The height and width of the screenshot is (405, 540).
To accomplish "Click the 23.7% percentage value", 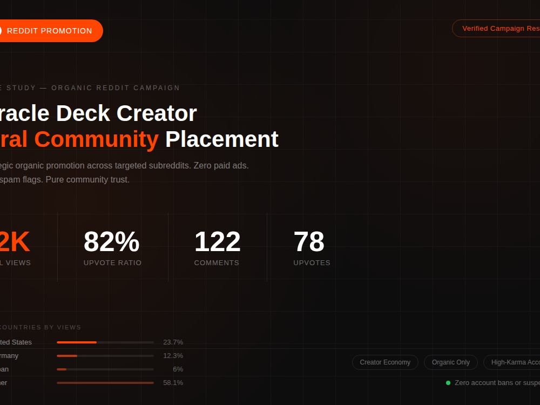I will point(173,342).
